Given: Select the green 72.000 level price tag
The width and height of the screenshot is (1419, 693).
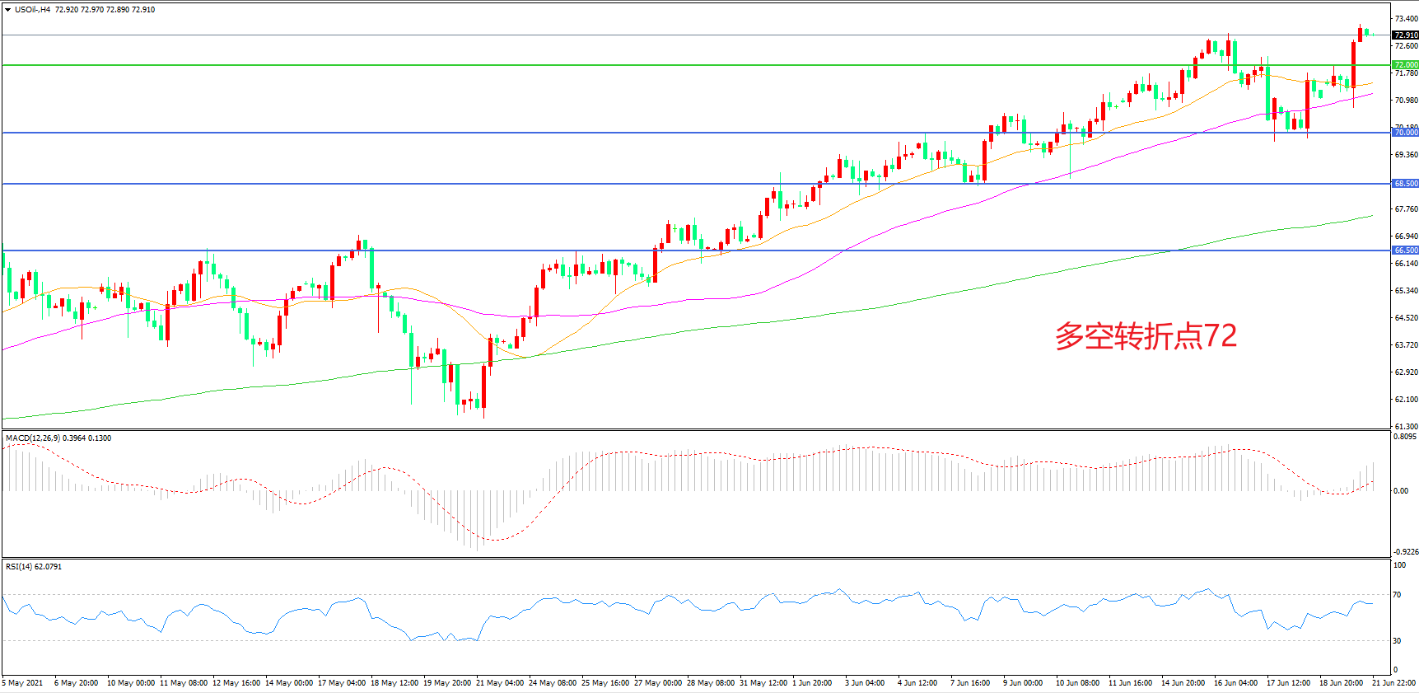Looking at the screenshot, I should coord(1405,64).
